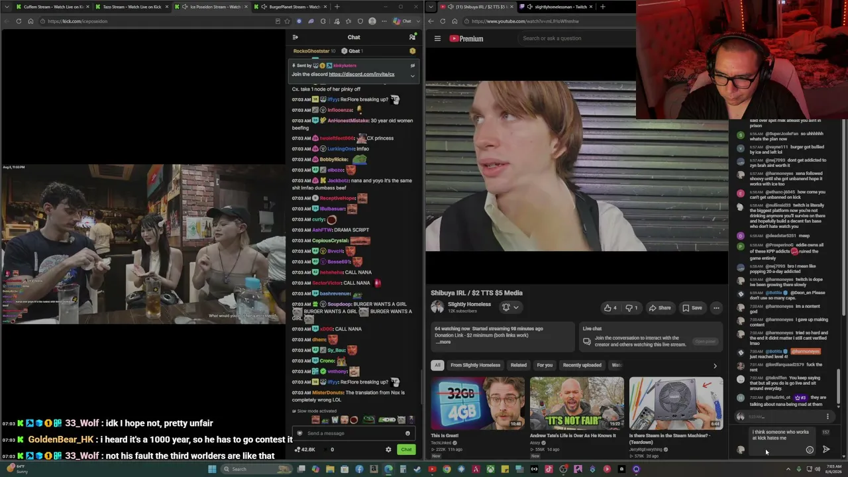The image size is (848, 477).
Task: Open the discord invite link
Action: 361,74
